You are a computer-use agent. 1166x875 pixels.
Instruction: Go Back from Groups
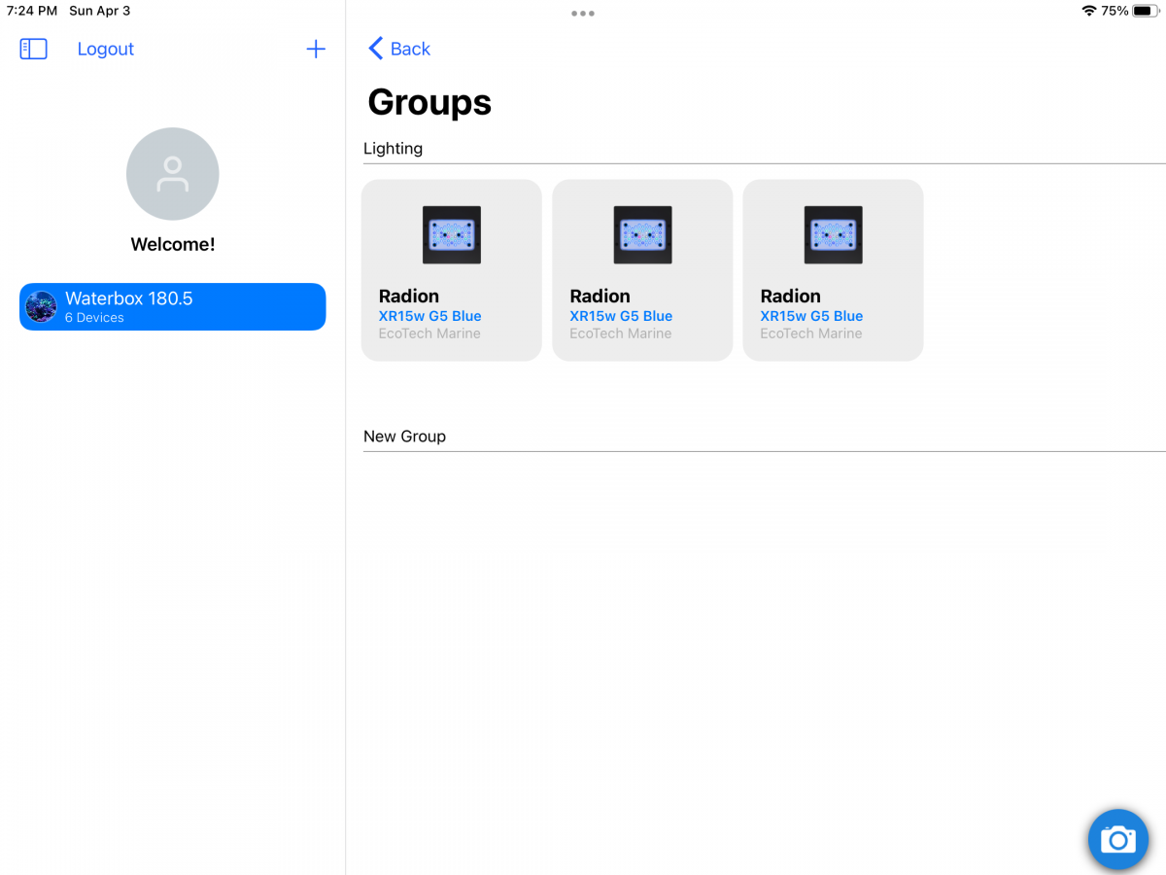[399, 49]
